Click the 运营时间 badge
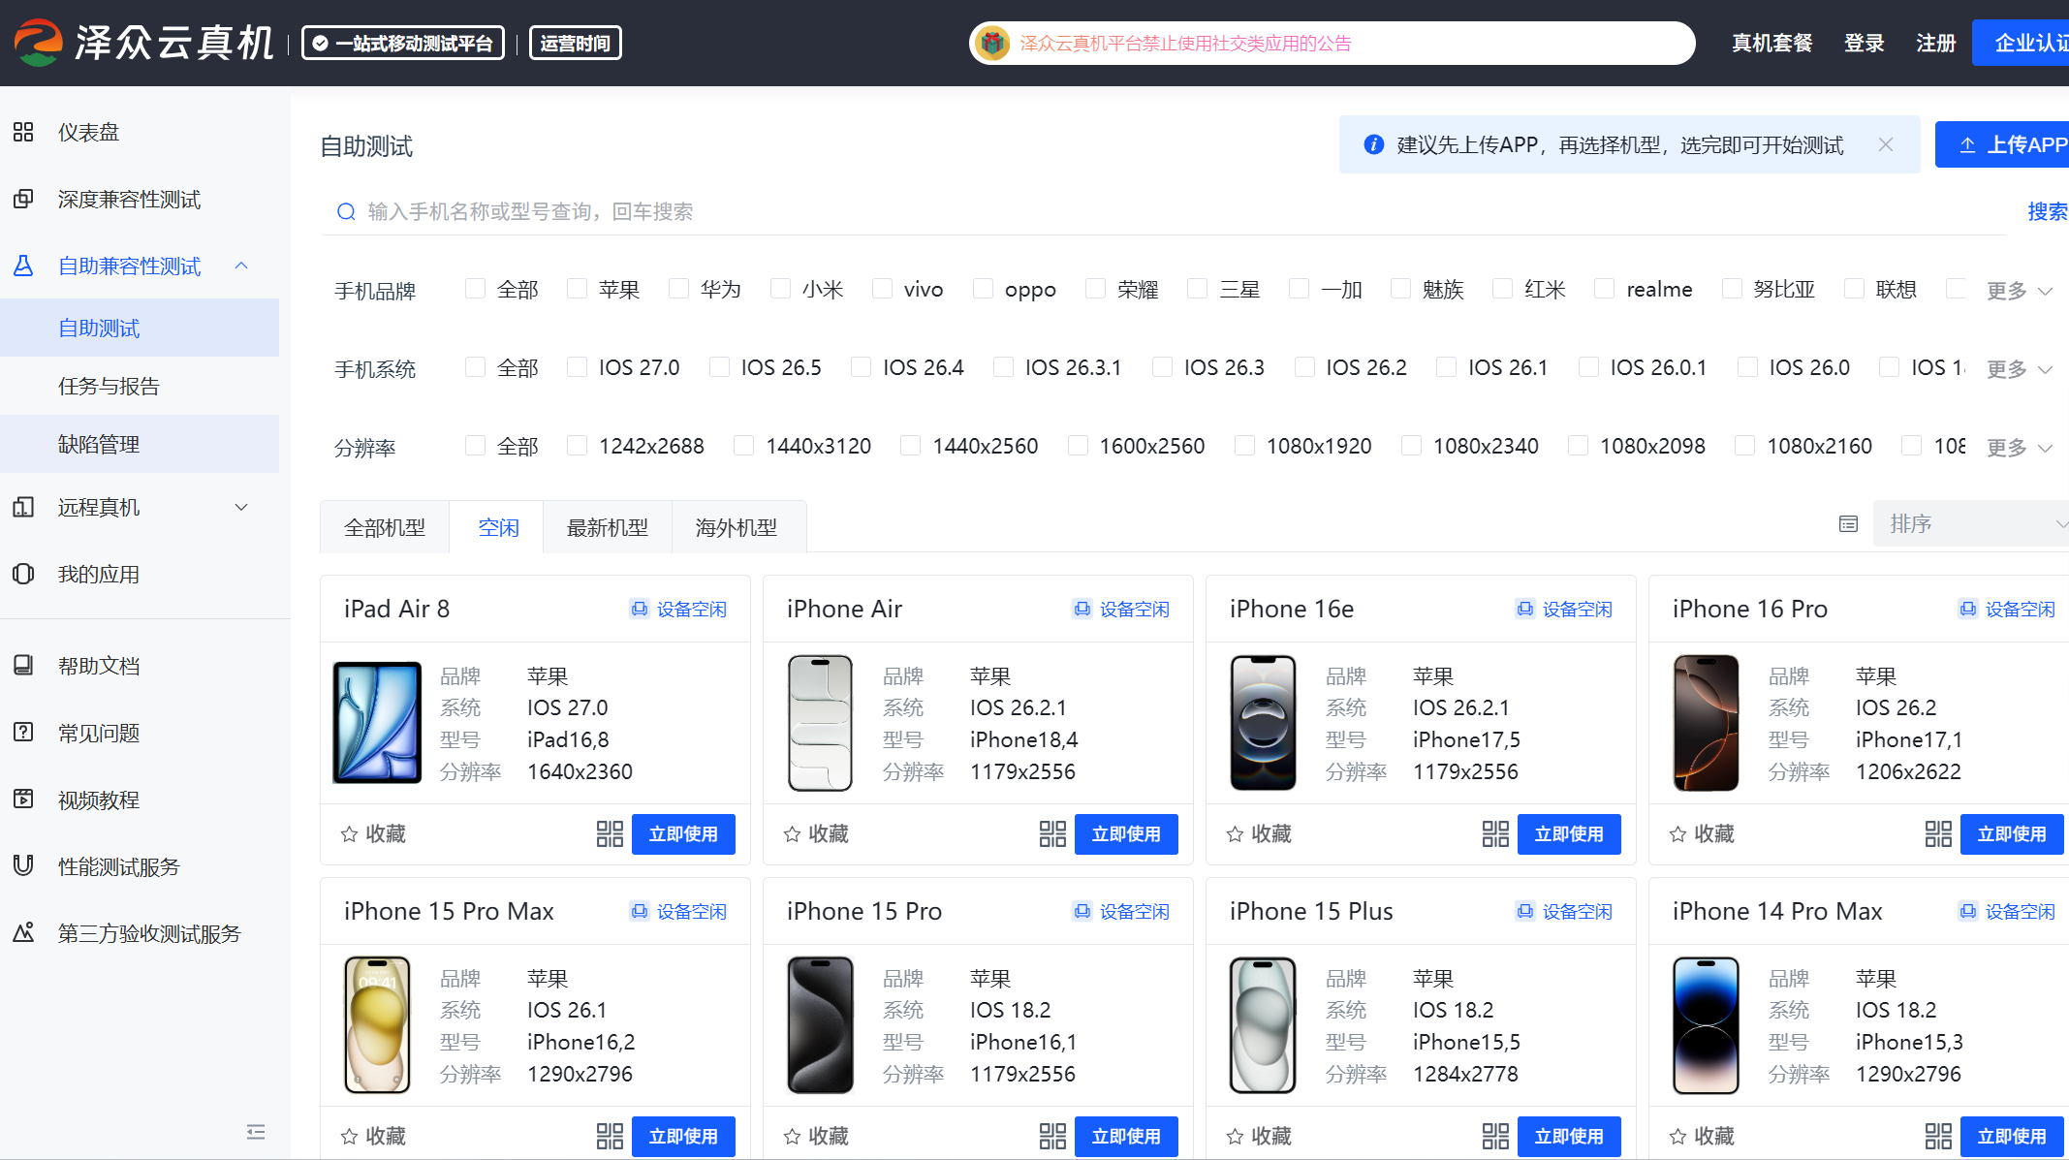The image size is (2069, 1160). point(576,43)
